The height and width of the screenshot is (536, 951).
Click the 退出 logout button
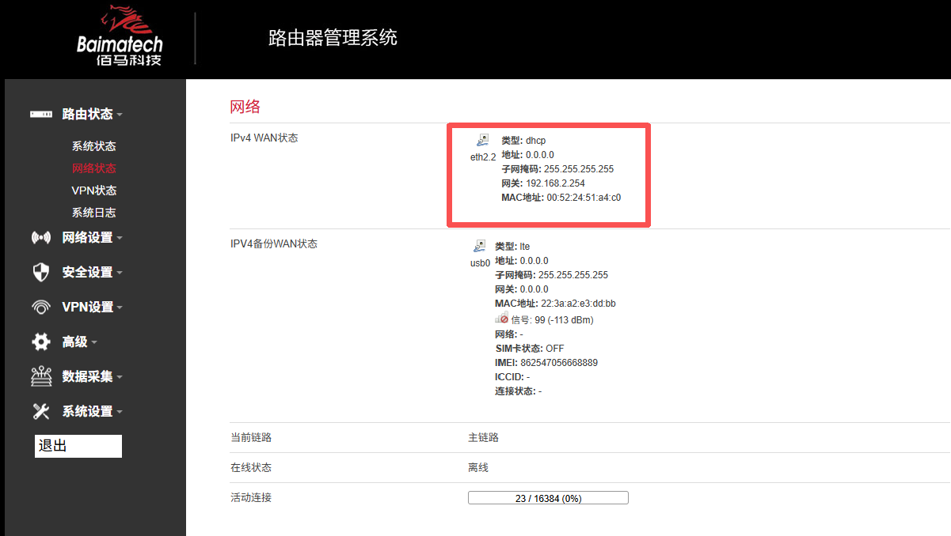coord(77,445)
